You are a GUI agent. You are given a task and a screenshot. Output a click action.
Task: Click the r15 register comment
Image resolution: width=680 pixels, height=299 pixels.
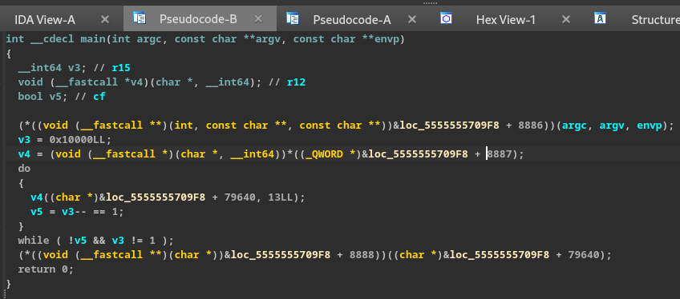tap(121, 68)
